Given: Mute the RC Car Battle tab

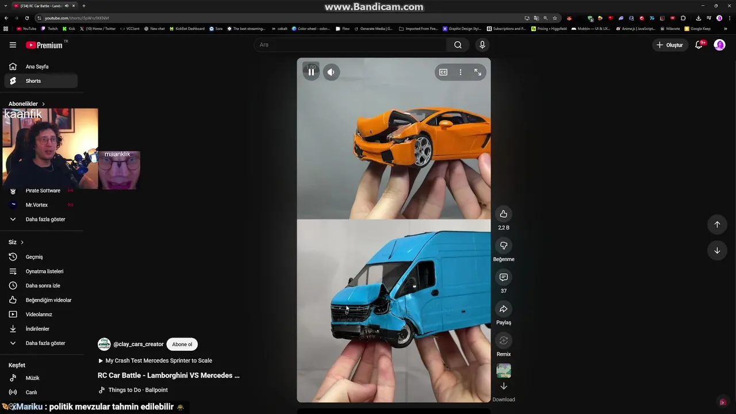Looking at the screenshot, I should (x=67, y=6).
